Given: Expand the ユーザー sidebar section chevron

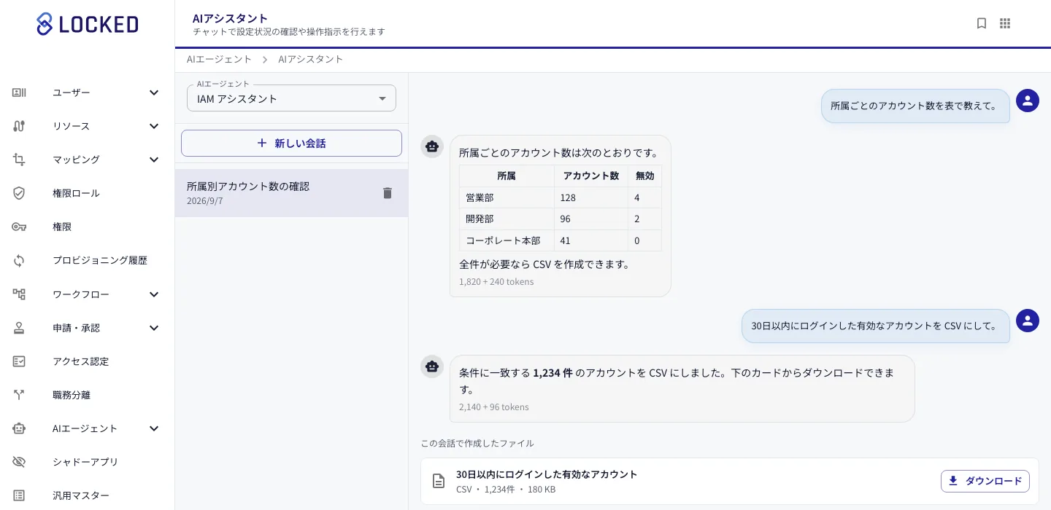Looking at the screenshot, I should [154, 93].
